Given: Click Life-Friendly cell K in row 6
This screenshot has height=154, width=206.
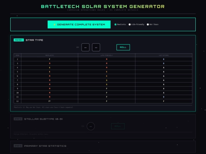Looking at the screenshot, I should tap(106, 76).
